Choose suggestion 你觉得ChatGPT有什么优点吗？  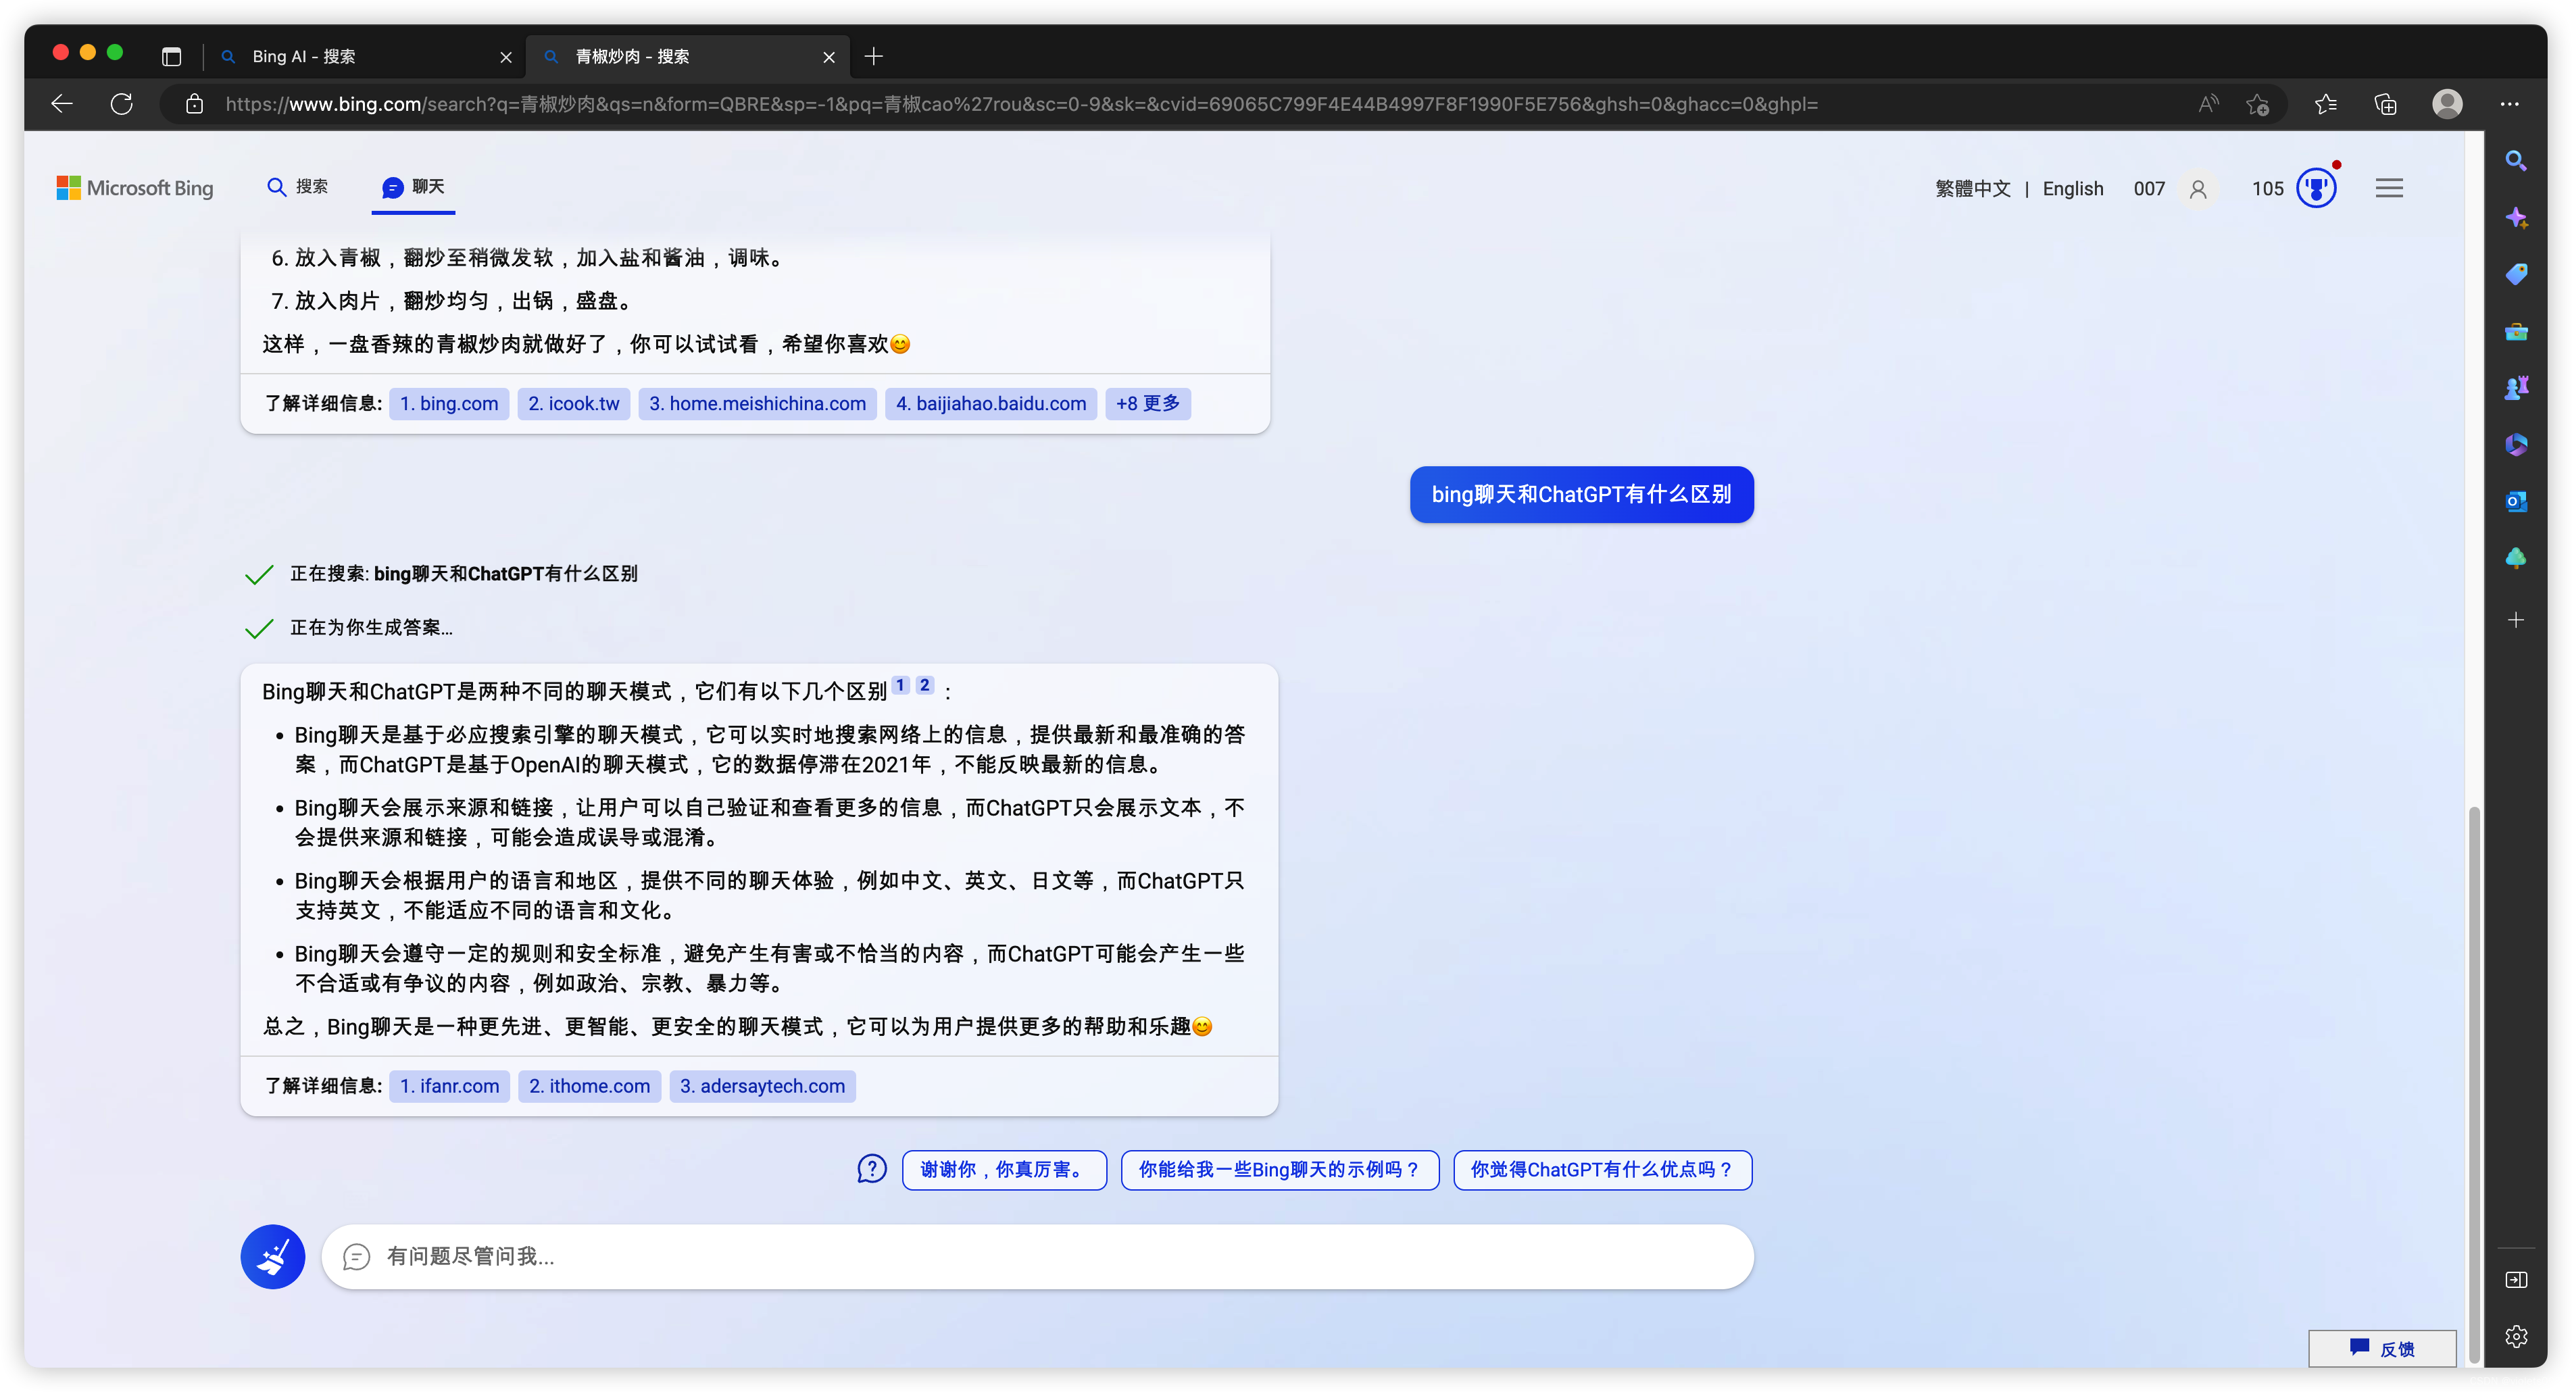tap(1602, 1169)
